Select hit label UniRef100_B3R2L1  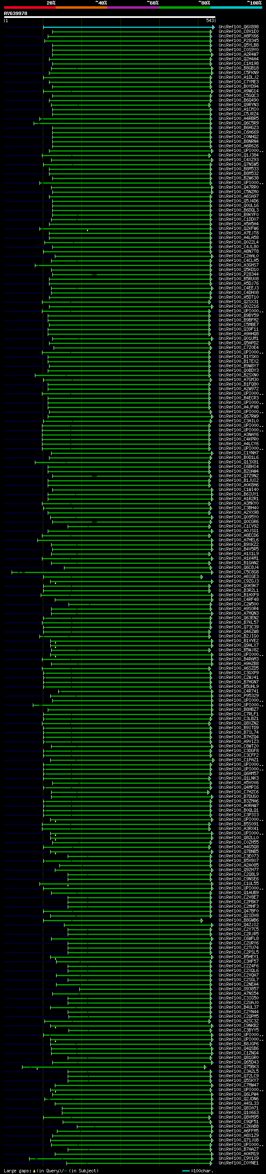pos(239,591)
